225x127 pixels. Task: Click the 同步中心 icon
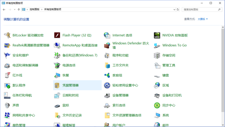(x=157, y=105)
